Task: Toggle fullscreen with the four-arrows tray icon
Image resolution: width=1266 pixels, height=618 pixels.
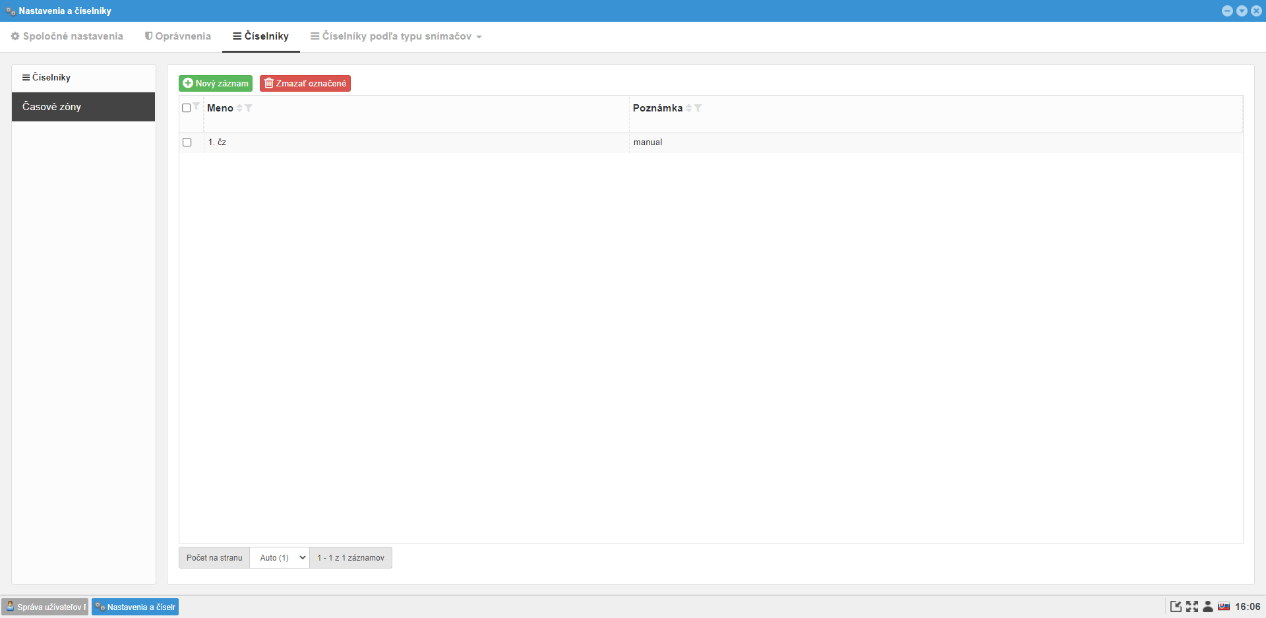Action: tap(1192, 607)
